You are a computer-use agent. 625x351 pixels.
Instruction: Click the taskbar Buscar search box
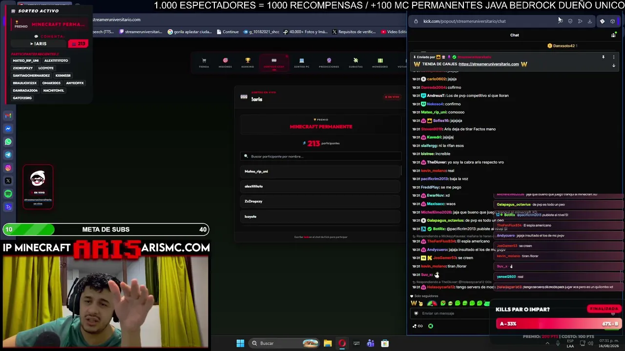click(x=285, y=343)
